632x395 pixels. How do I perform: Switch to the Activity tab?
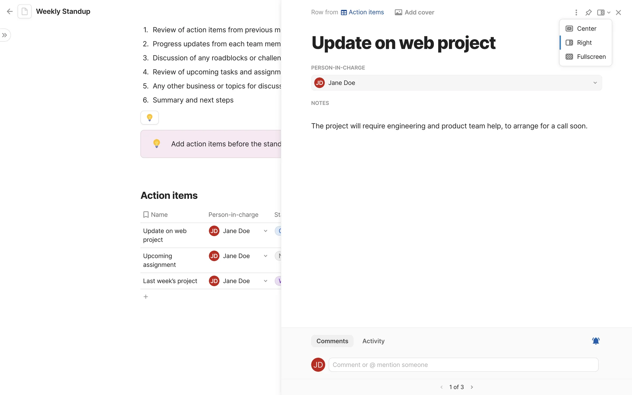373,341
